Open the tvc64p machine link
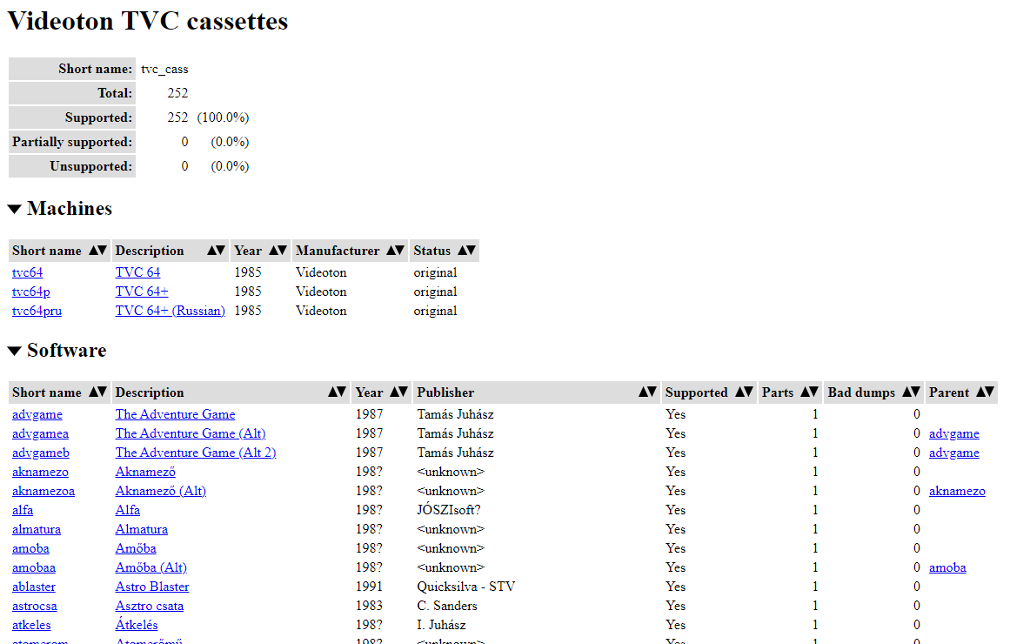 point(31,292)
